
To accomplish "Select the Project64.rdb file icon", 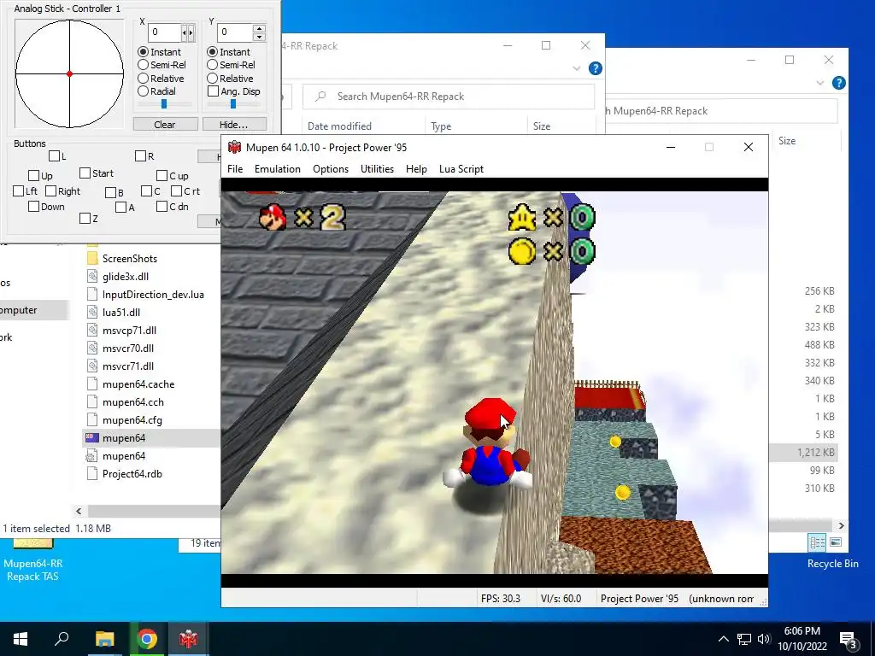I will point(92,473).
